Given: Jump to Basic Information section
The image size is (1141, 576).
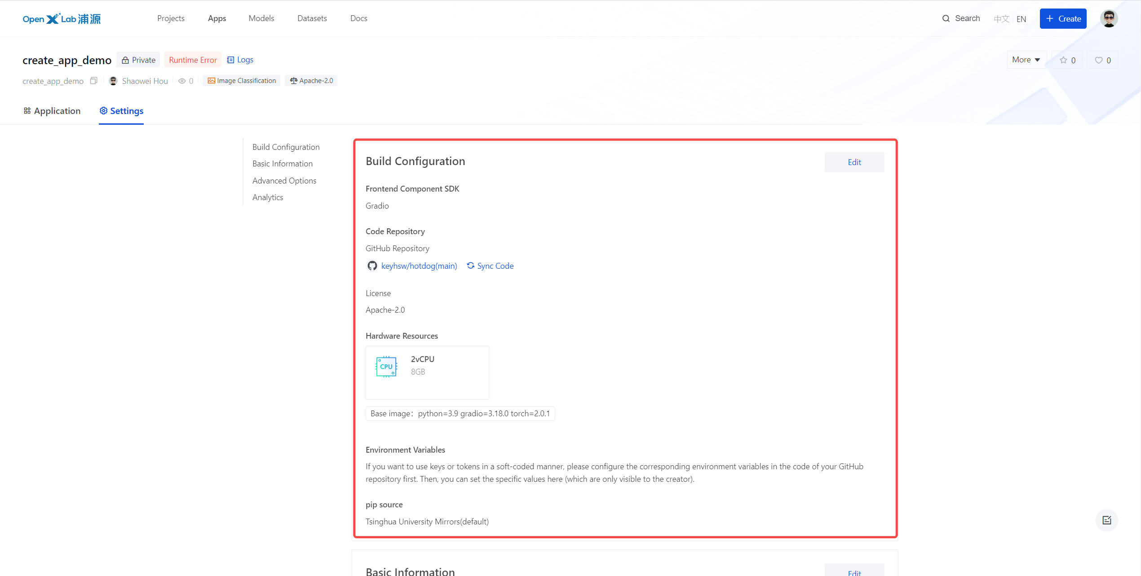Looking at the screenshot, I should click(x=283, y=164).
